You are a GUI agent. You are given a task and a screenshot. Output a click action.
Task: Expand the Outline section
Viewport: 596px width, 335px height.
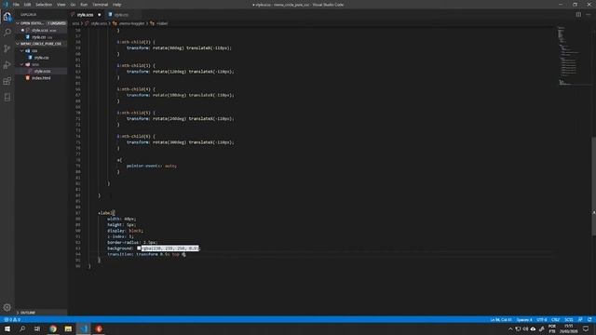41,313
